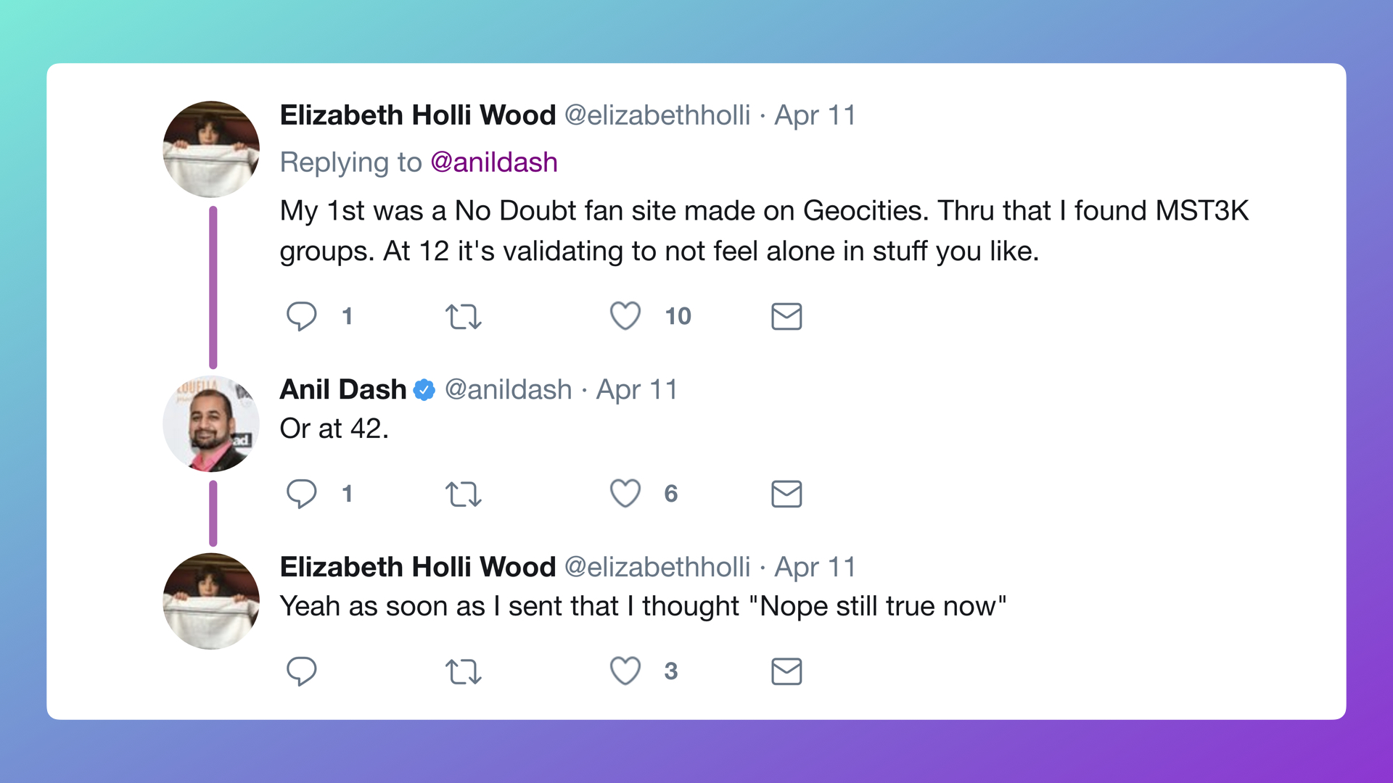Like the tweet with 10 likes
Screen dimensions: 1393x783
625,316
